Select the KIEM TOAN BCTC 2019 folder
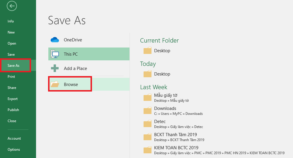The height and width of the screenshot is (158, 293). point(176,148)
